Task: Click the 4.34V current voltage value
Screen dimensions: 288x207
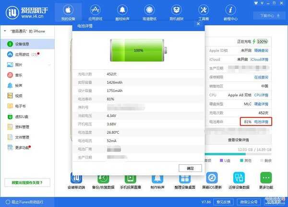Action: pos(111,115)
